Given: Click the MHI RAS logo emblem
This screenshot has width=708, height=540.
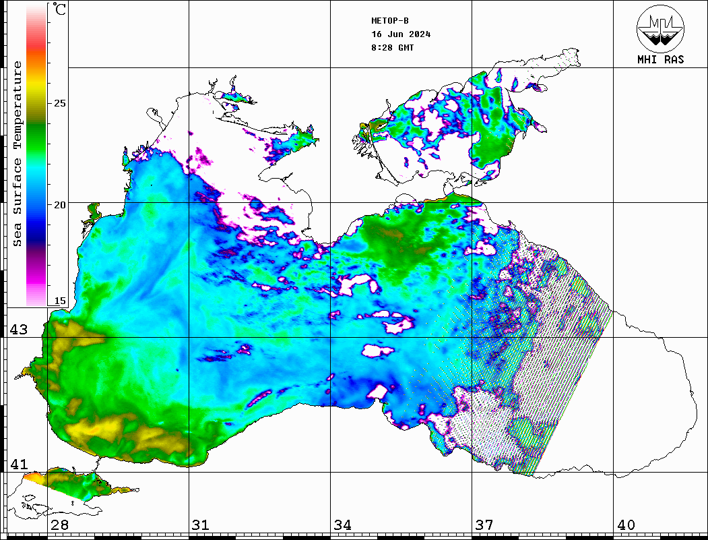Looking at the screenshot, I should click(x=661, y=28).
